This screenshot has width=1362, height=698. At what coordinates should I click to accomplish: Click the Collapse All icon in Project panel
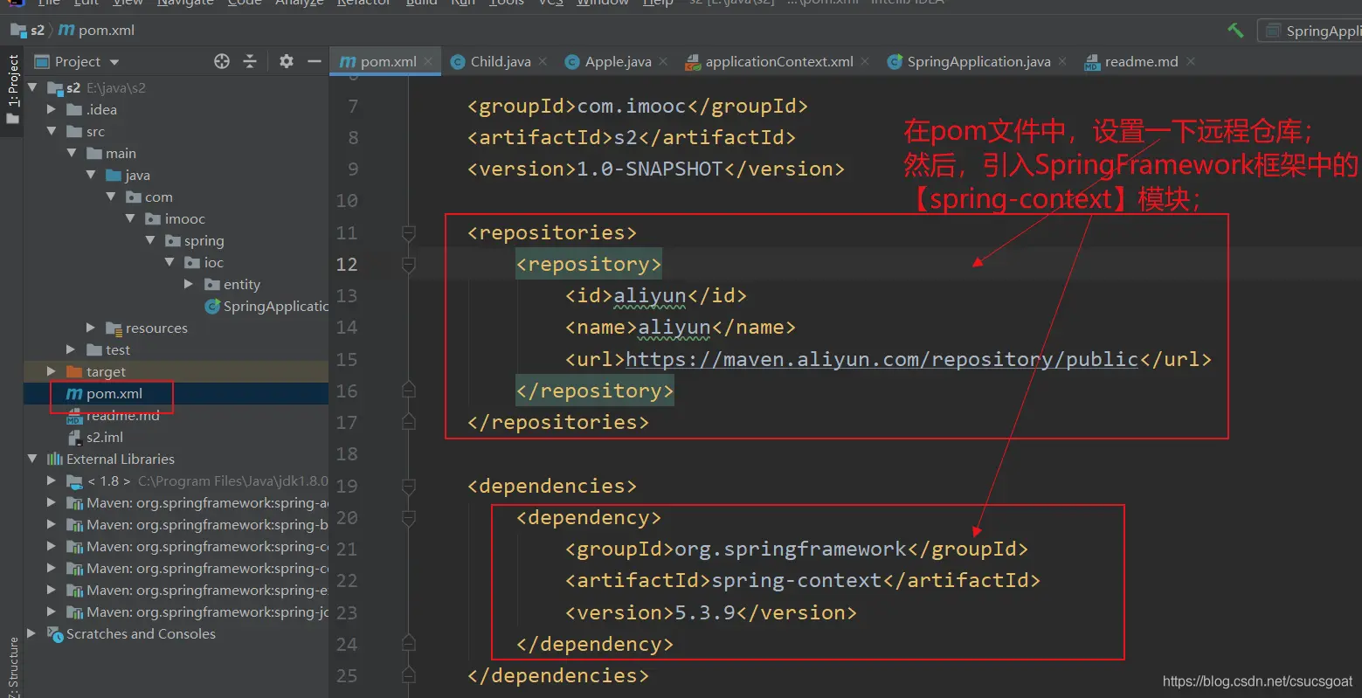[x=250, y=61]
